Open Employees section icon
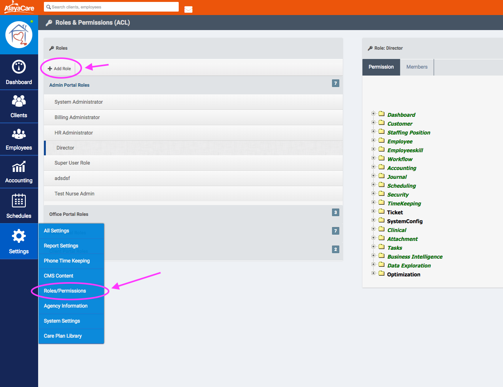This screenshot has width=503, height=387. tap(19, 134)
